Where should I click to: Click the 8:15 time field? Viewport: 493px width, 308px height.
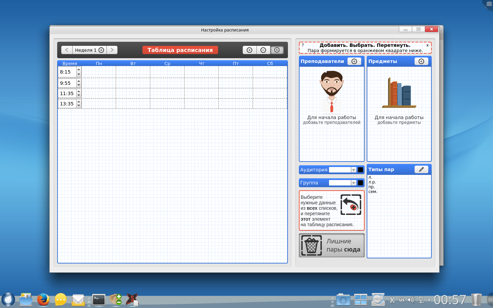click(67, 72)
